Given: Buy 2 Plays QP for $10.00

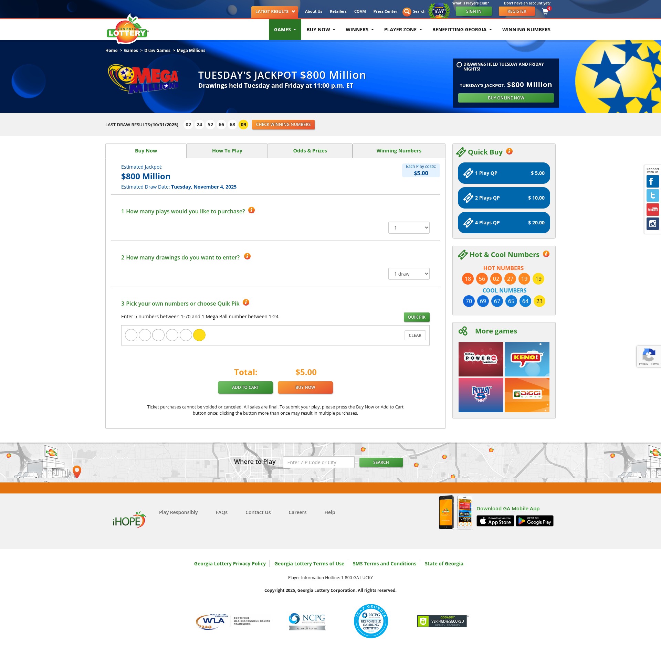Looking at the screenshot, I should [504, 198].
